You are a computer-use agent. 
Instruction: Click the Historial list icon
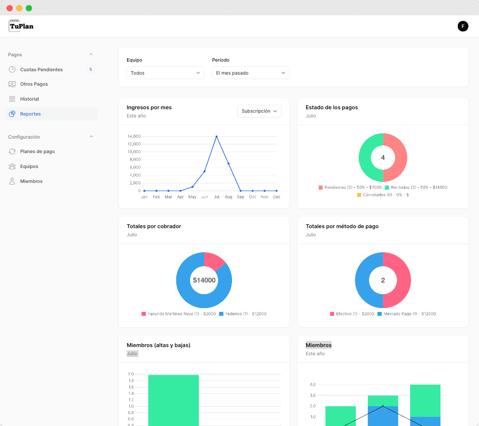(12, 99)
